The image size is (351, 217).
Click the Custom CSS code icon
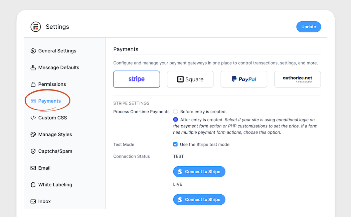33,118
